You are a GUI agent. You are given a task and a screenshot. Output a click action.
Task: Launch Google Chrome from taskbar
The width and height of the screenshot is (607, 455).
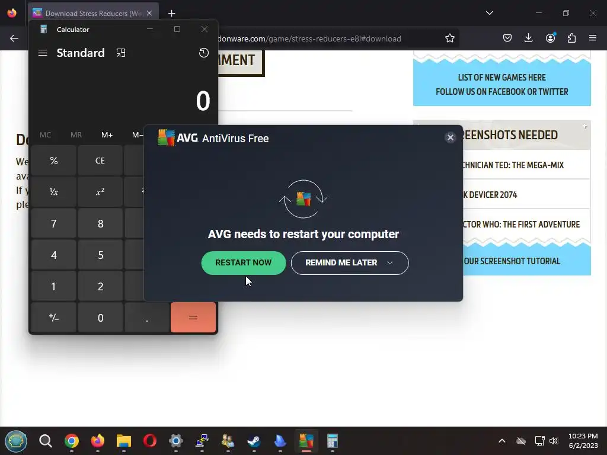(72, 441)
